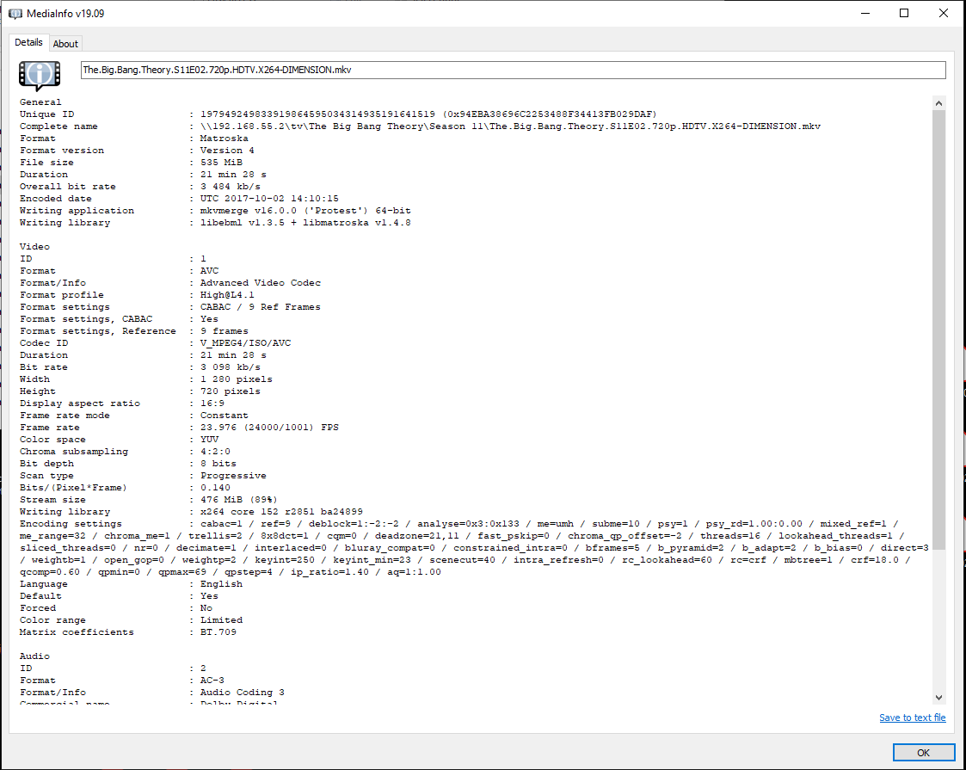Click the 'Matrix coefficients' label
Viewport: 966px width, 770px height.
77,632
